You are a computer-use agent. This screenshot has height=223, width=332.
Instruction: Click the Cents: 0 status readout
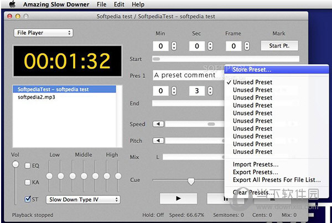coord(262,215)
